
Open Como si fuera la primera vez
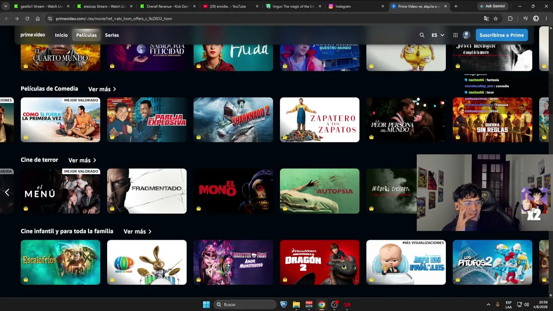point(60,120)
